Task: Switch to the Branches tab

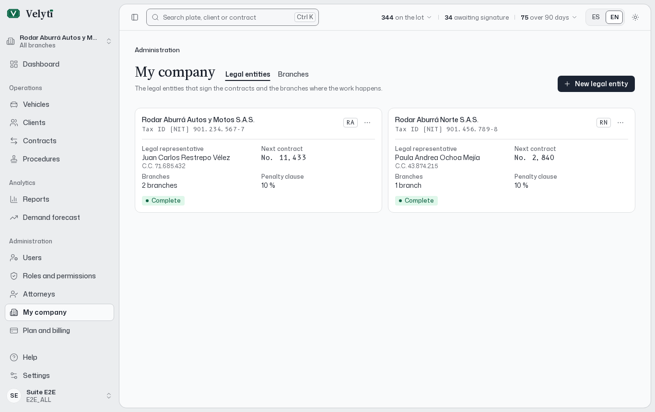Action: (293, 74)
